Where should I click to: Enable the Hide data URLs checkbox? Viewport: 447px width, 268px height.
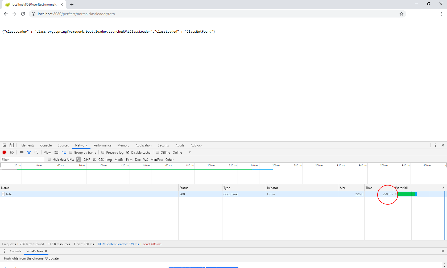point(49,159)
